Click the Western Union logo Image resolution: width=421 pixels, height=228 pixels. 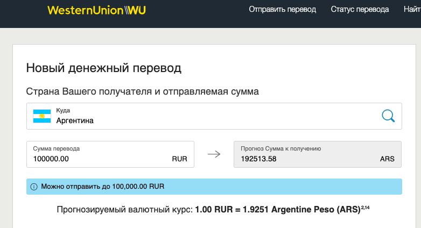pyautogui.click(x=97, y=10)
